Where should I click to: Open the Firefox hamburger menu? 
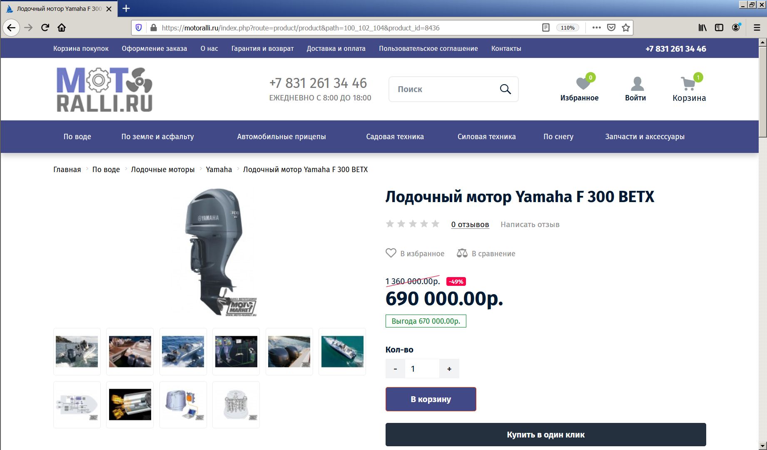(x=757, y=28)
